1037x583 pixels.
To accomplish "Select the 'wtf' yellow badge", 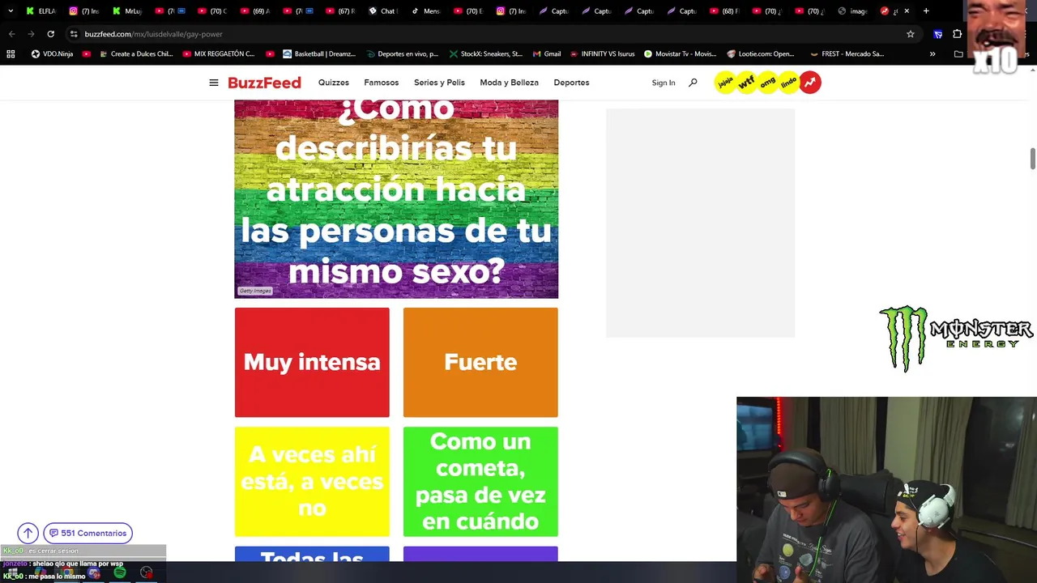I will (x=746, y=83).
